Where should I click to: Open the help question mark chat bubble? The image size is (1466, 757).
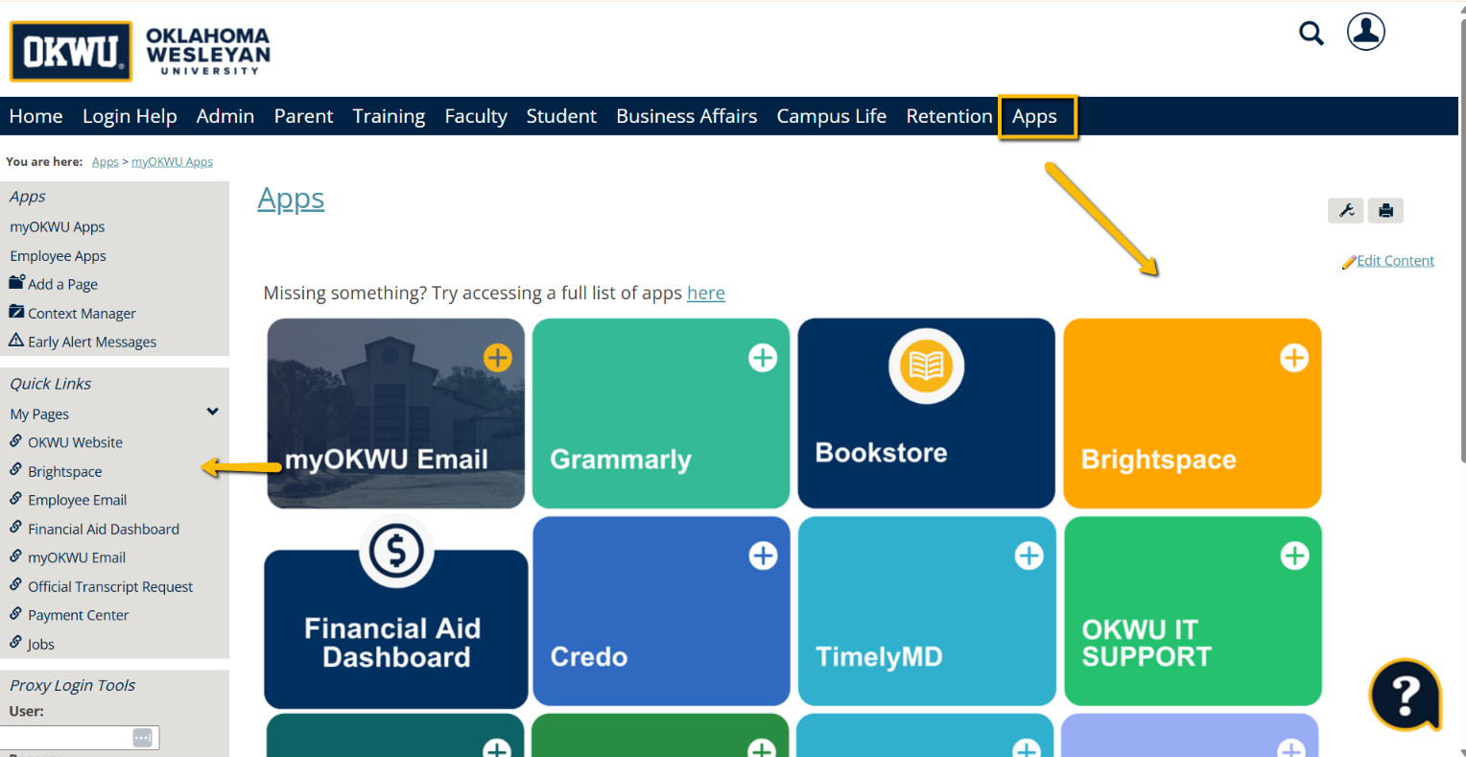pos(1406,695)
